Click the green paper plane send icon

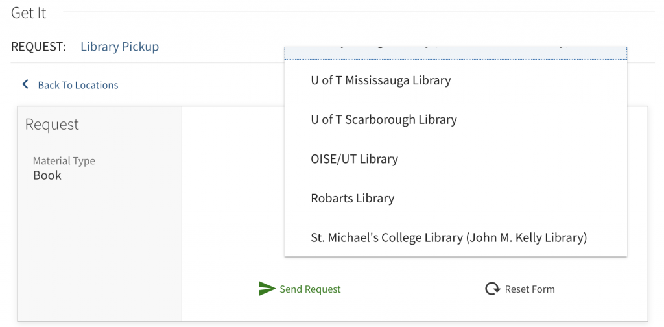pyautogui.click(x=267, y=289)
